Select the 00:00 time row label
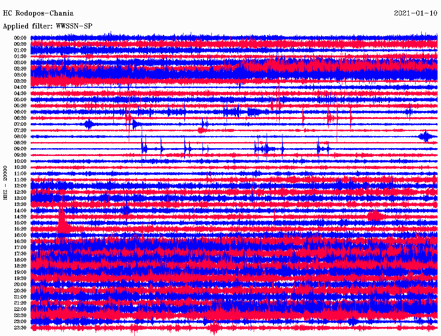Image resolution: width=441 pixels, height=336 pixels. (x=20, y=38)
